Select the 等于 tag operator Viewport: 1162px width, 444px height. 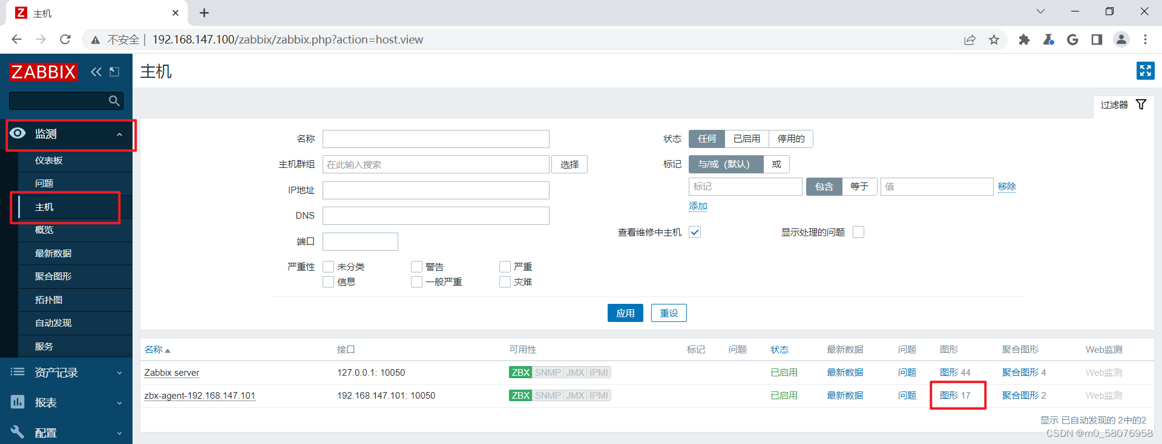(x=859, y=187)
